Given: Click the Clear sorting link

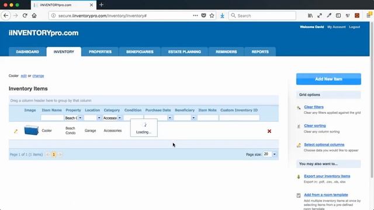Looking at the screenshot, I should [x=315, y=126].
